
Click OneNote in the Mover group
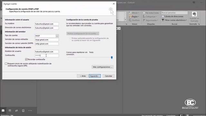(x=134, y=20)
